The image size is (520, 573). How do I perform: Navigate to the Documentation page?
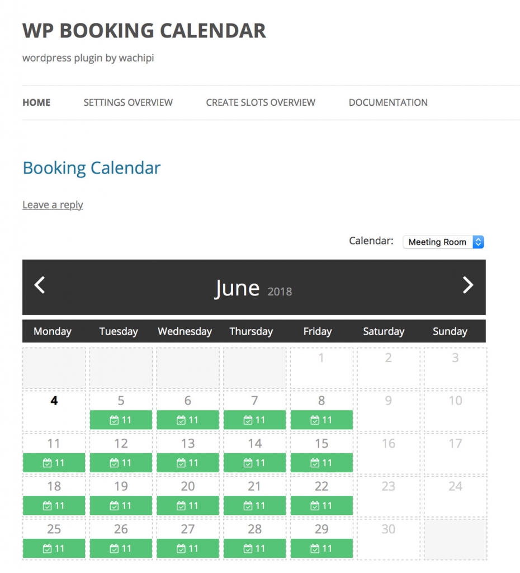387,102
